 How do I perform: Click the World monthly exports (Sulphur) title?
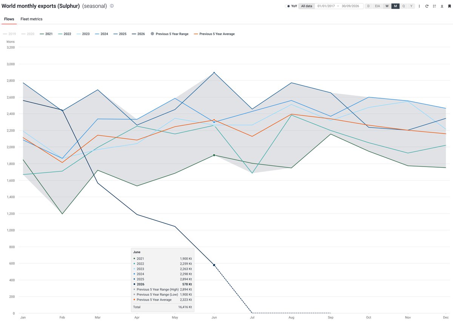(x=41, y=6)
